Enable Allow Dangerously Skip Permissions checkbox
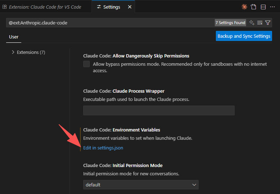 [x=86, y=64]
